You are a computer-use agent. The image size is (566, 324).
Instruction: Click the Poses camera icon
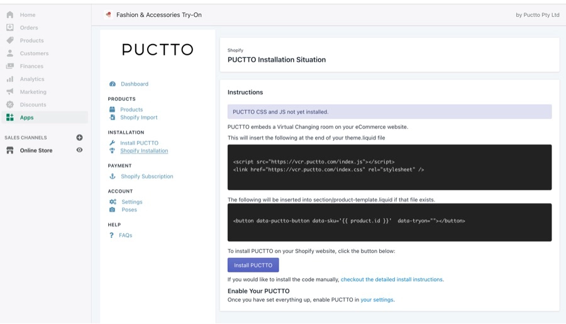click(113, 209)
